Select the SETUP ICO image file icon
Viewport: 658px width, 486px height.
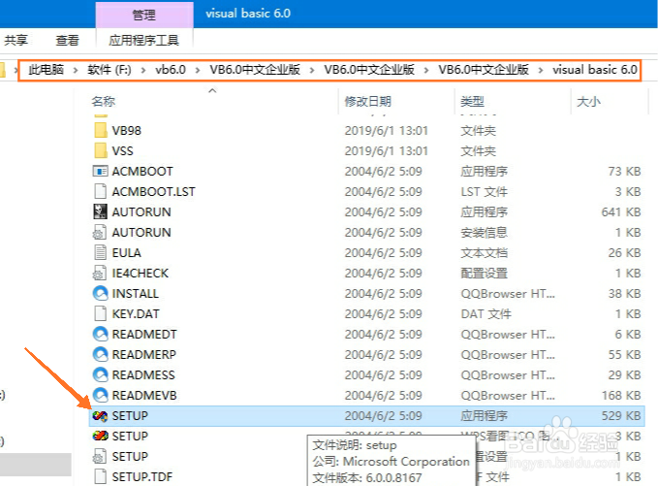click(x=100, y=436)
